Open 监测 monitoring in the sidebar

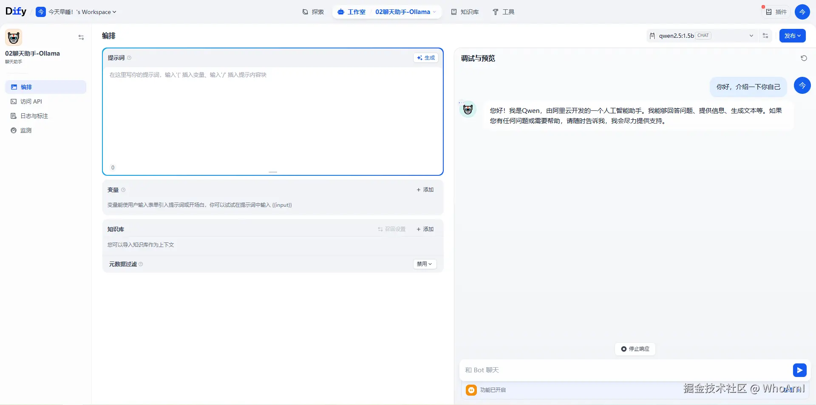pyautogui.click(x=45, y=130)
